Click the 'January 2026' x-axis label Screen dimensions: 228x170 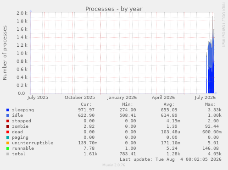pos(122,98)
